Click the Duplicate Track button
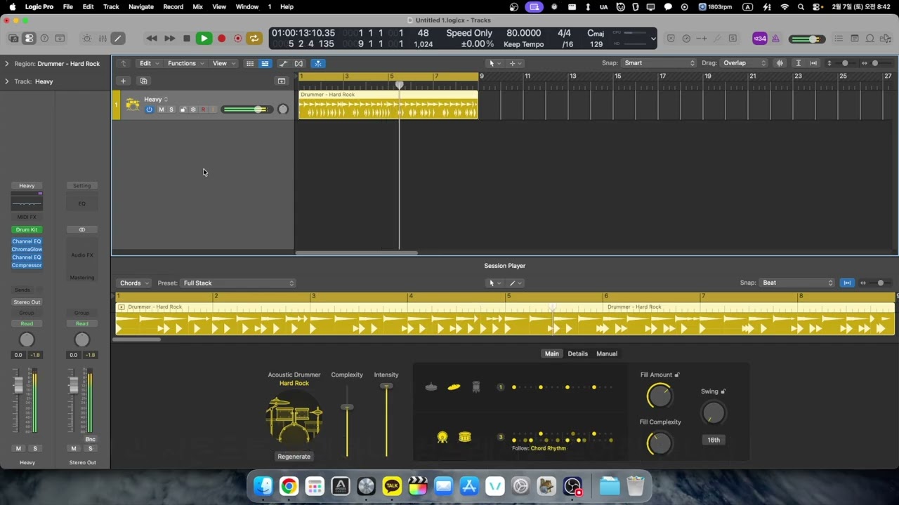This screenshot has height=505, width=899. click(143, 81)
